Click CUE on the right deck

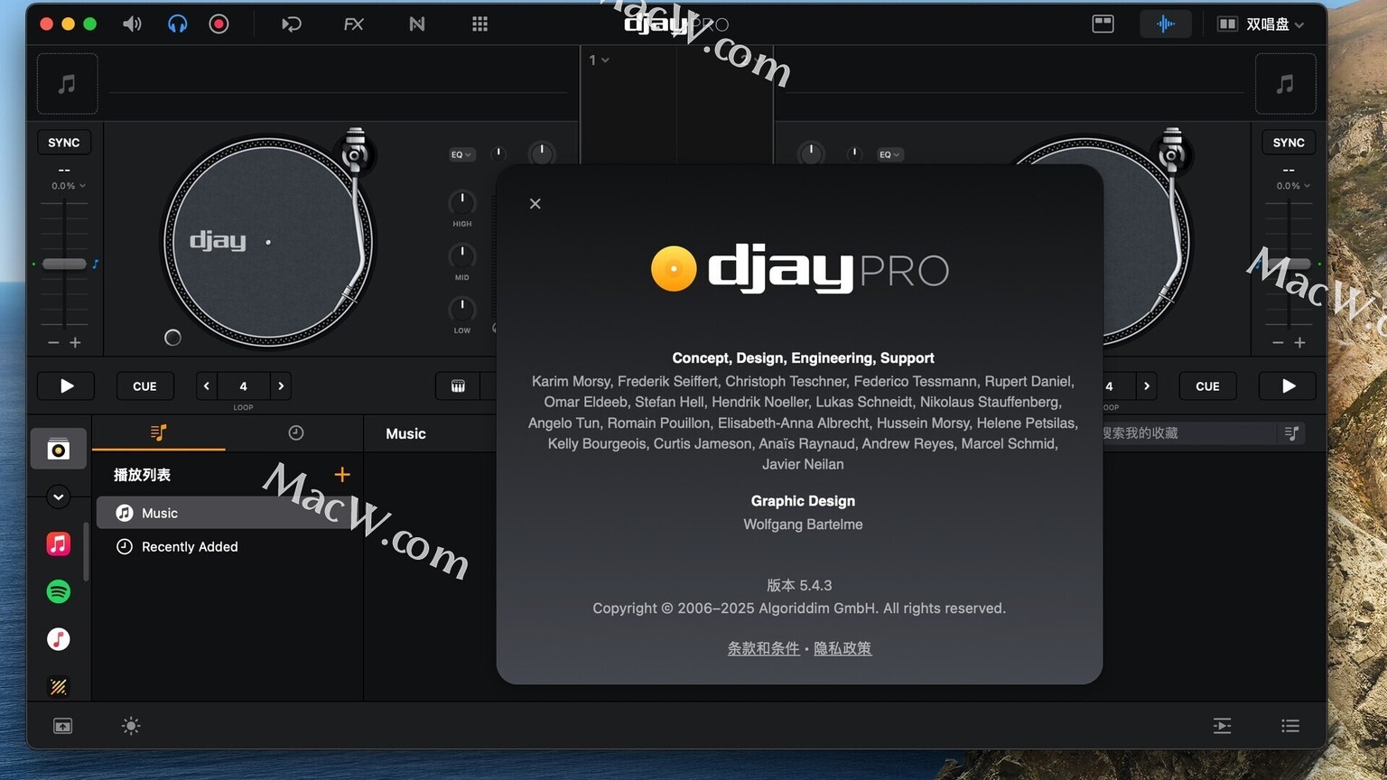pos(1207,386)
